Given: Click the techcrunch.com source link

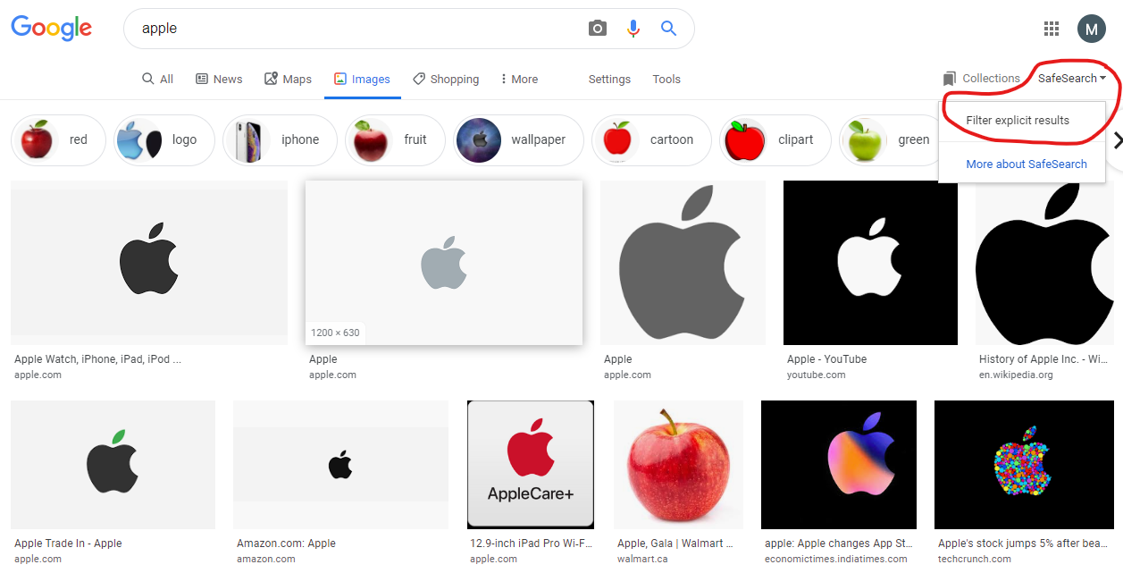Looking at the screenshot, I should (x=974, y=559).
